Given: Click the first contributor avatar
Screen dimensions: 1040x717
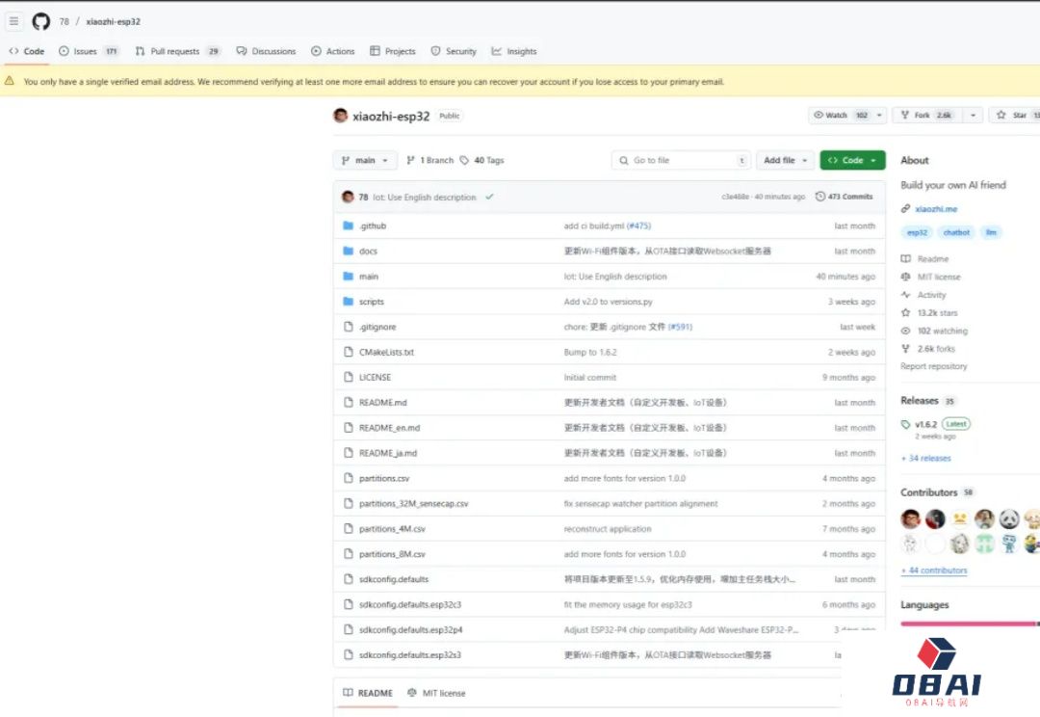Looking at the screenshot, I should 911,518.
